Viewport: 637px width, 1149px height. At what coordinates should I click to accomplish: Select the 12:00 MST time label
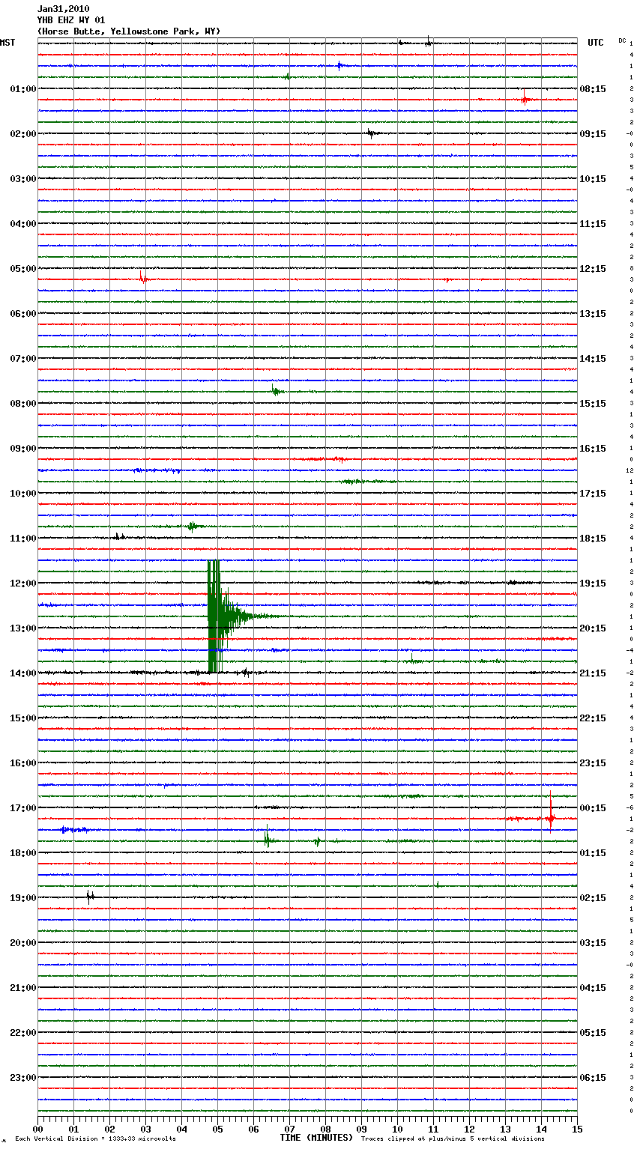pos(23,583)
